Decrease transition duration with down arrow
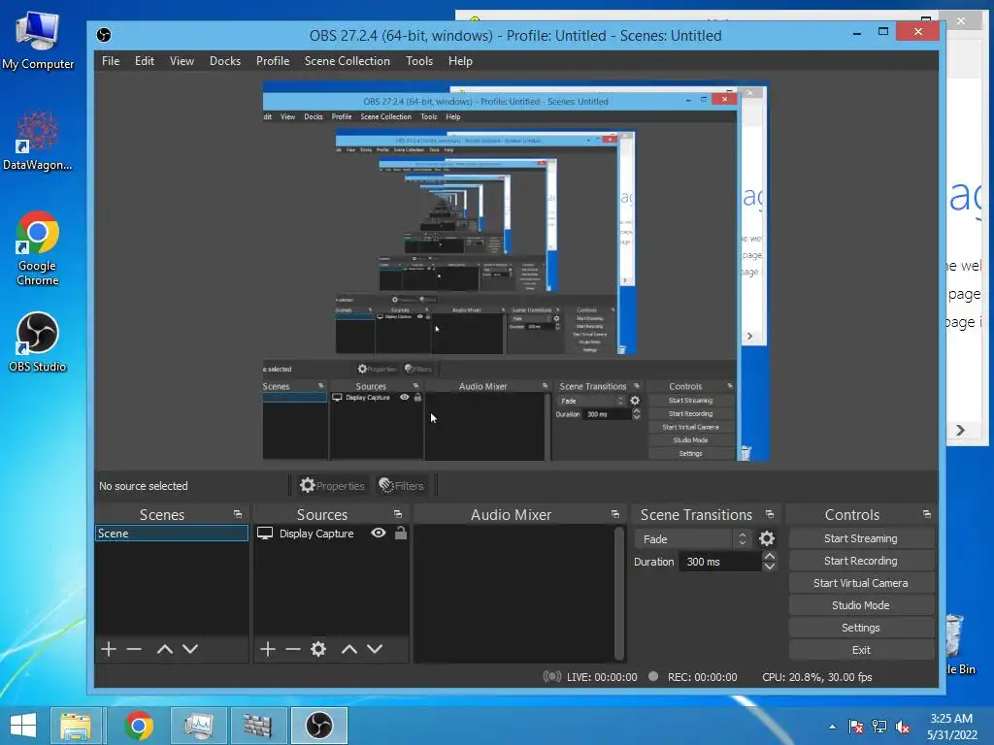 (x=770, y=567)
